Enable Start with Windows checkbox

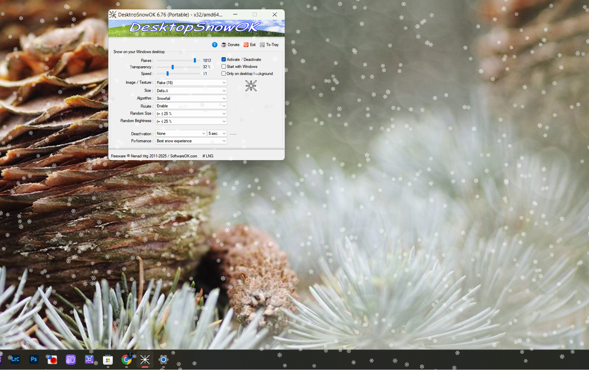tap(223, 66)
